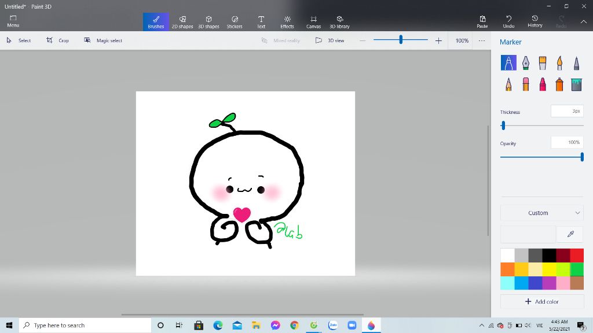Click the Thickness slider handle
Screen dimensions: 593x333
coord(503,125)
